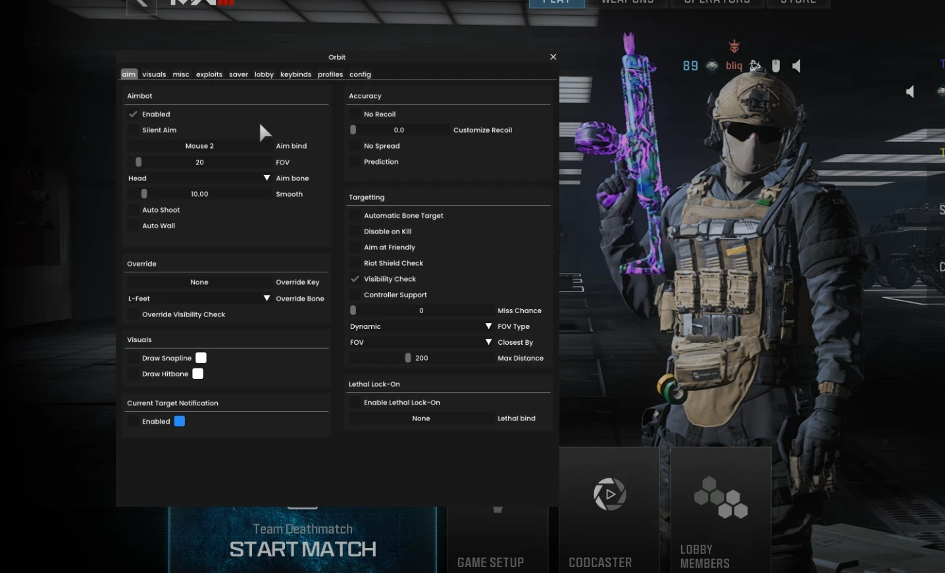Screen dimensions: 945x573
Task: Open the FOV Type dropdown set to Dynamic
Action: coord(421,326)
